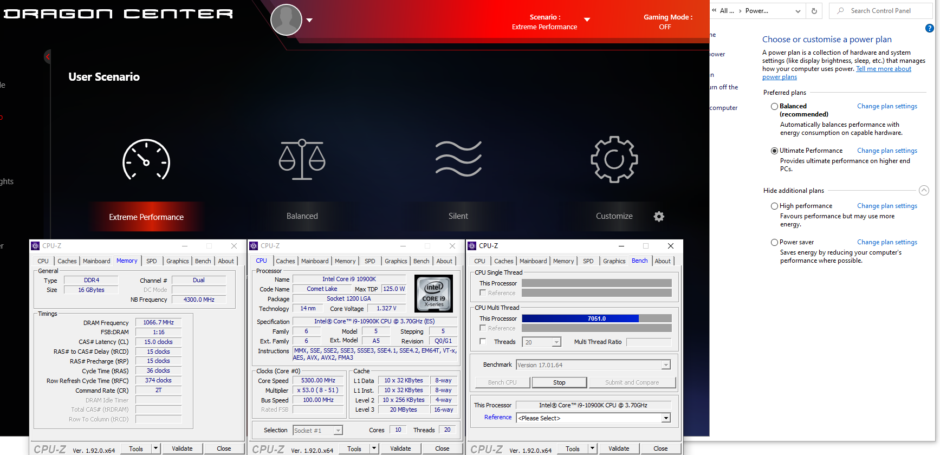Select the Ultimate Performance power plan radio
940x455 pixels.
[774, 151]
